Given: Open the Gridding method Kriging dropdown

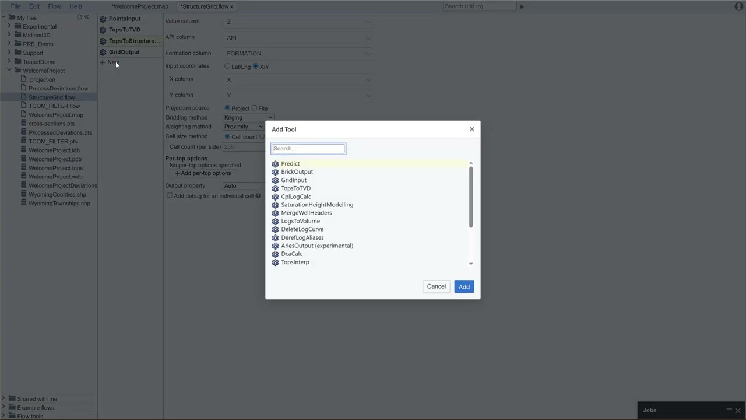Looking at the screenshot, I should [x=249, y=118].
